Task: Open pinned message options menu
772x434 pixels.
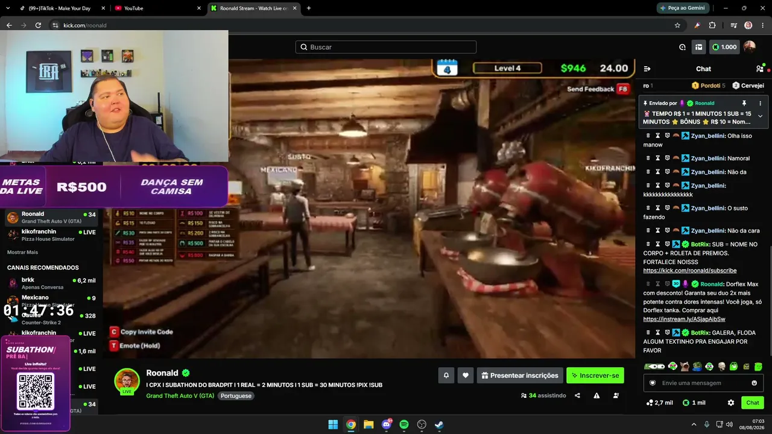Action: click(760, 103)
